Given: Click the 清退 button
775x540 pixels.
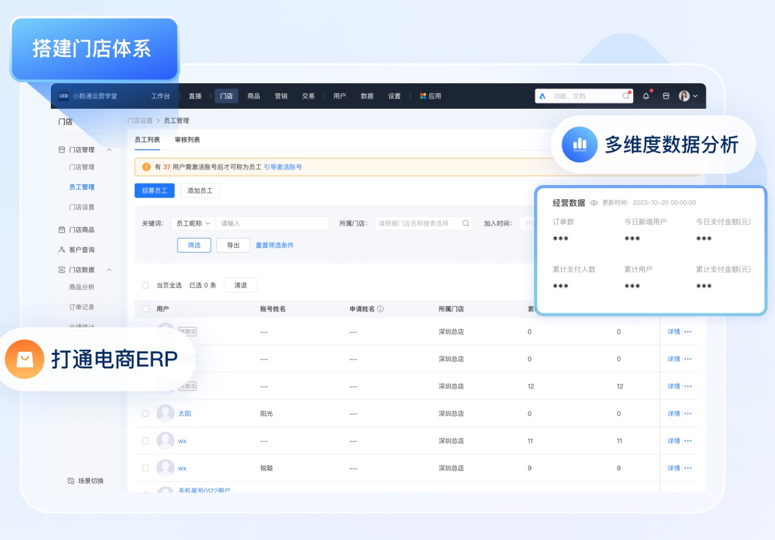Looking at the screenshot, I should click(x=241, y=285).
